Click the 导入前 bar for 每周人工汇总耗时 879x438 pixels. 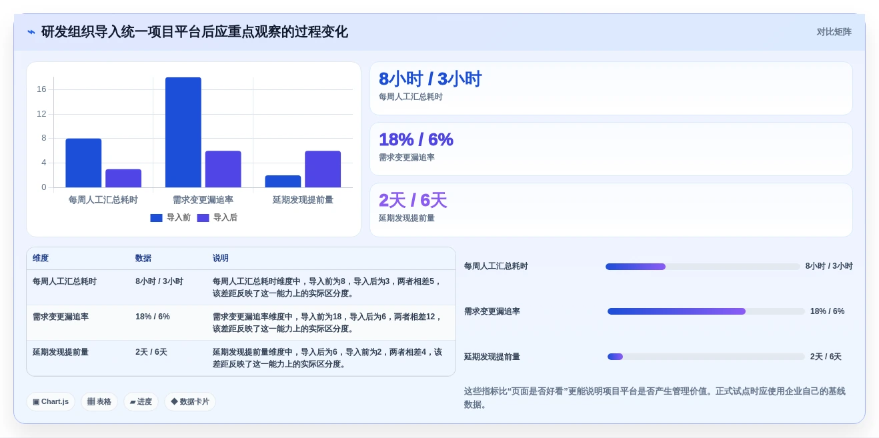(x=83, y=163)
